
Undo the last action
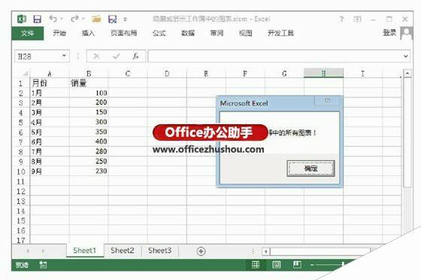(x=53, y=19)
